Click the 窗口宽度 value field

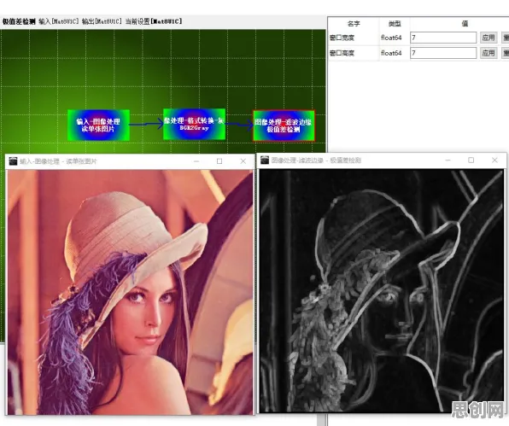pos(443,38)
